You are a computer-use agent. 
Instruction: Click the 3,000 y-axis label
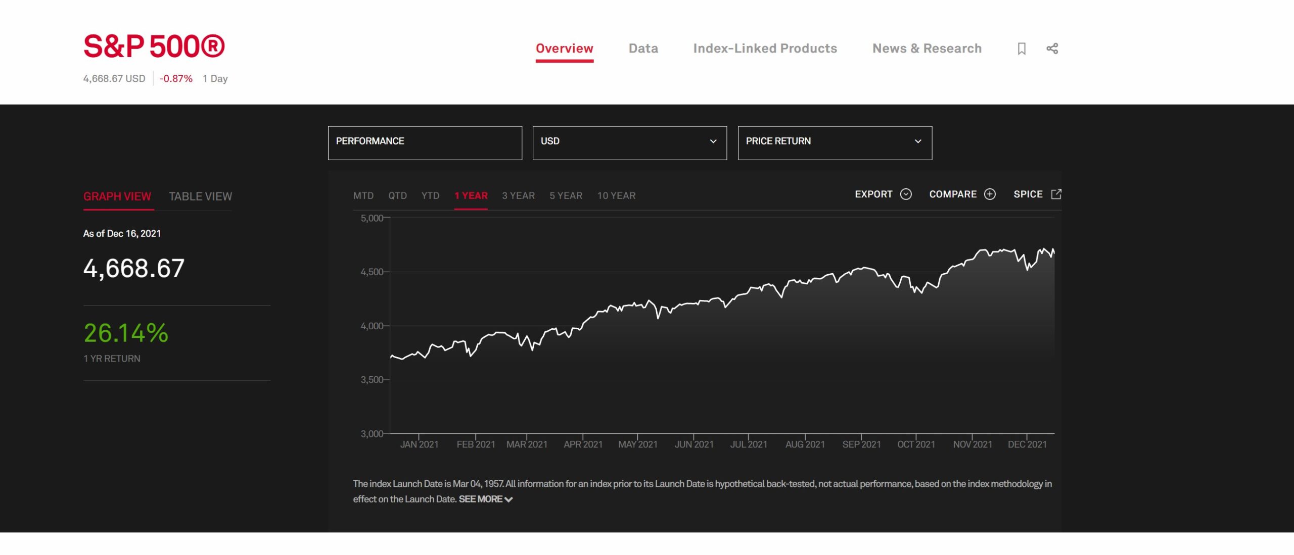click(372, 434)
